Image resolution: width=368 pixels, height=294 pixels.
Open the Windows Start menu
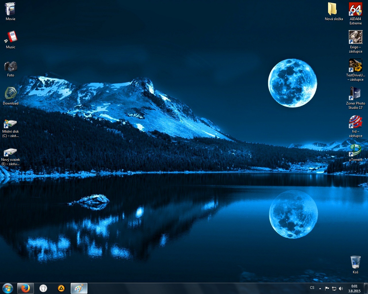coord(8,288)
